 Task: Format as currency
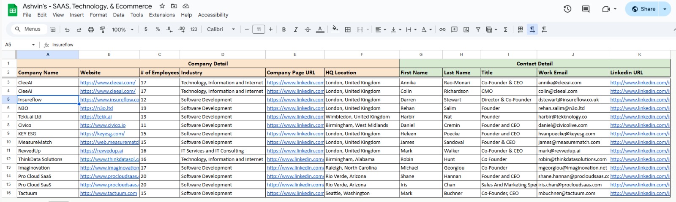(146, 30)
